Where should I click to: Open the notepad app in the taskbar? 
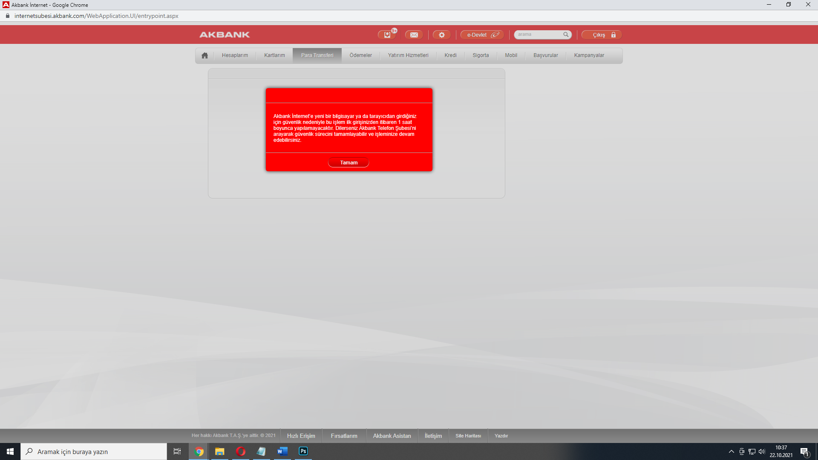pyautogui.click(x=261, y=451)
